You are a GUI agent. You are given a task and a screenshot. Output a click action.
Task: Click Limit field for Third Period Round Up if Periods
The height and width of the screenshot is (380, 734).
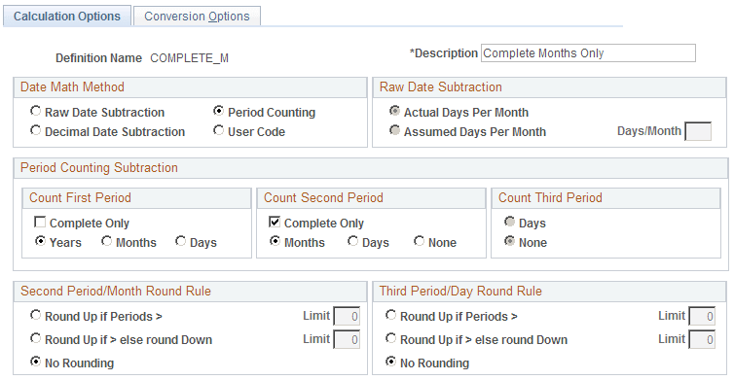coord(702,317)
